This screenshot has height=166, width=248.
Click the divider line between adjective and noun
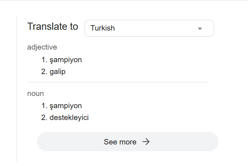click(x=117, y=82)
